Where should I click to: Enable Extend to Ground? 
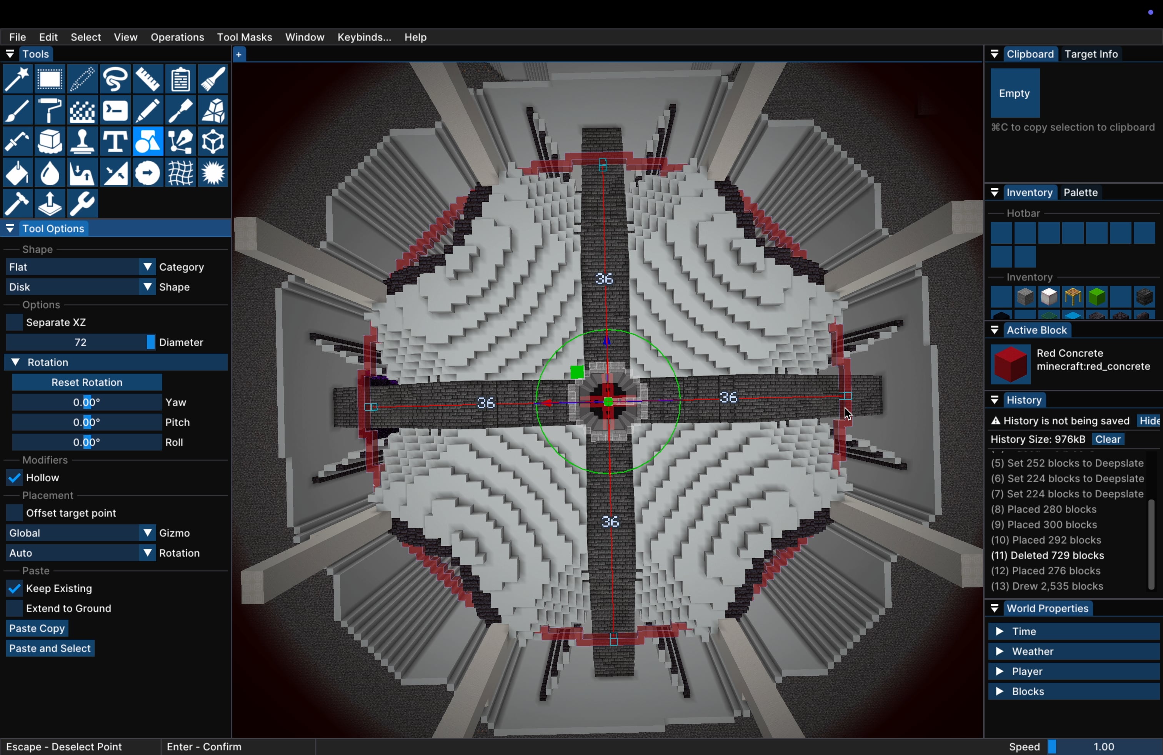pos(14,609)
